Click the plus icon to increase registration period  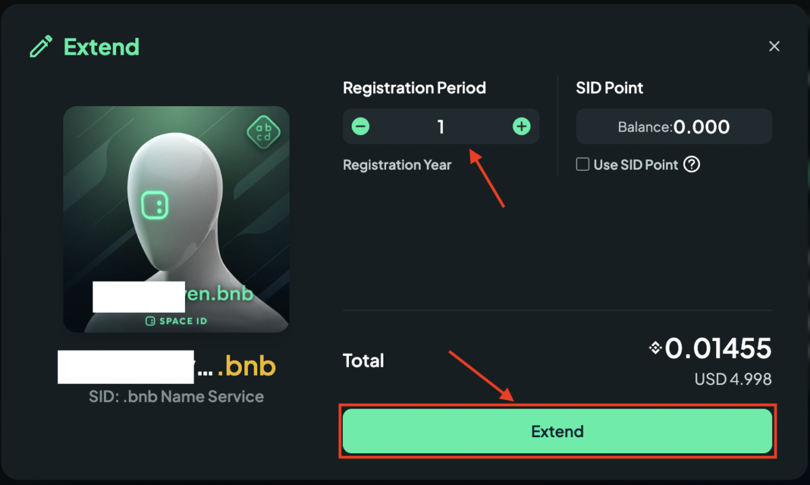521,126
